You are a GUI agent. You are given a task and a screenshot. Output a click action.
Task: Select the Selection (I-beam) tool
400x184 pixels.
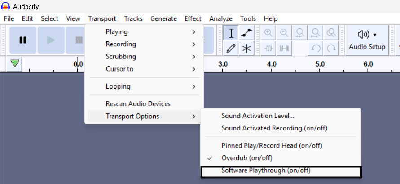[x=231, y=33]
